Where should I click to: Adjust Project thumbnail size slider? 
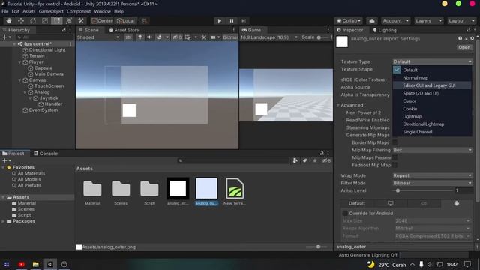pos(316,247)
